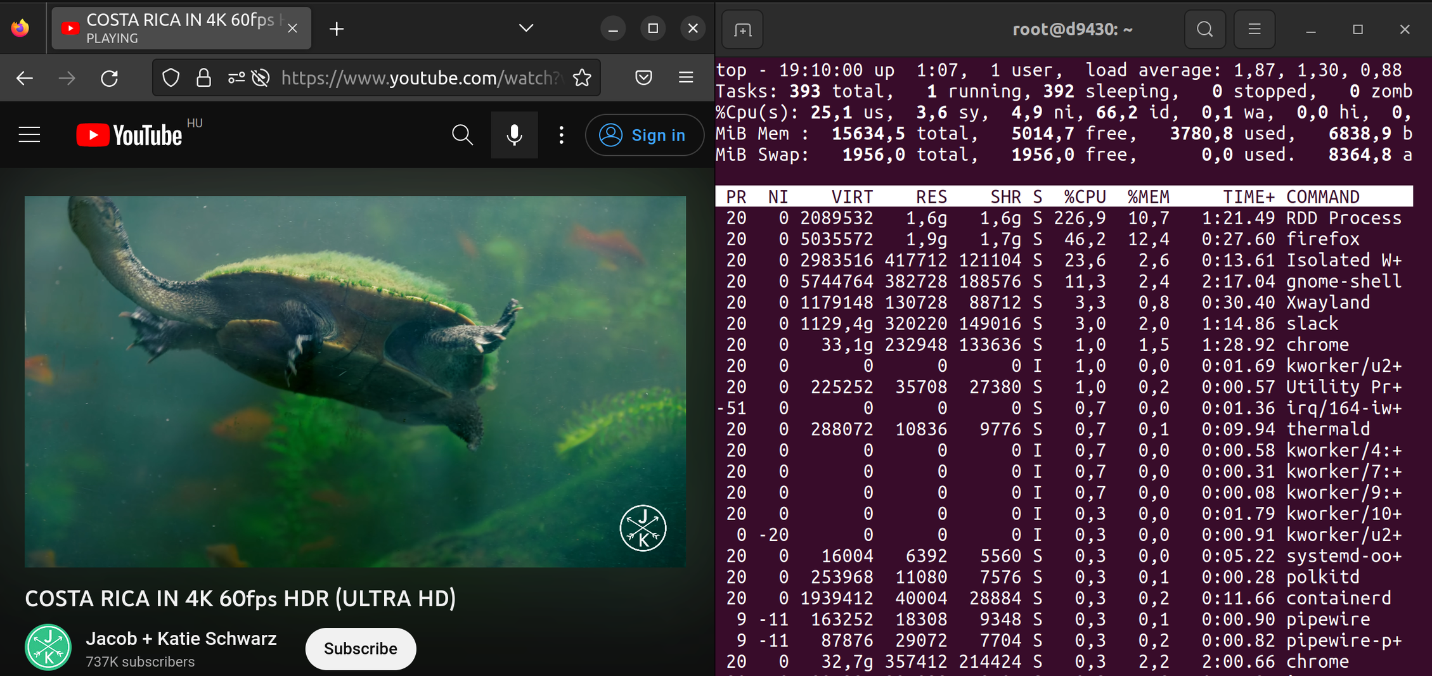Expand the list all tabs chevron

tap(526, 29)
